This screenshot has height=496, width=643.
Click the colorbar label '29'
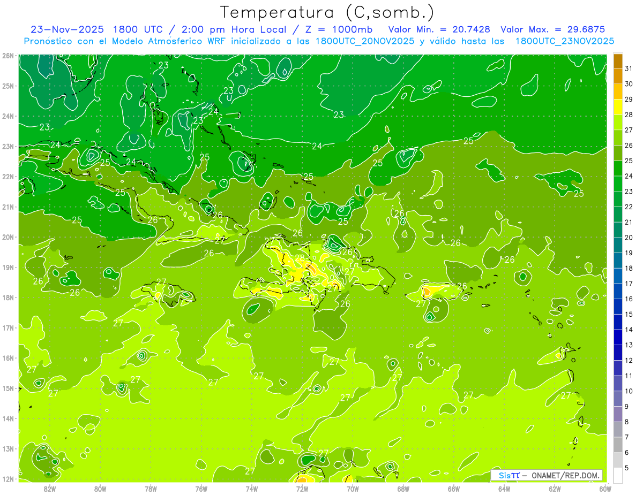pos(629,100)
